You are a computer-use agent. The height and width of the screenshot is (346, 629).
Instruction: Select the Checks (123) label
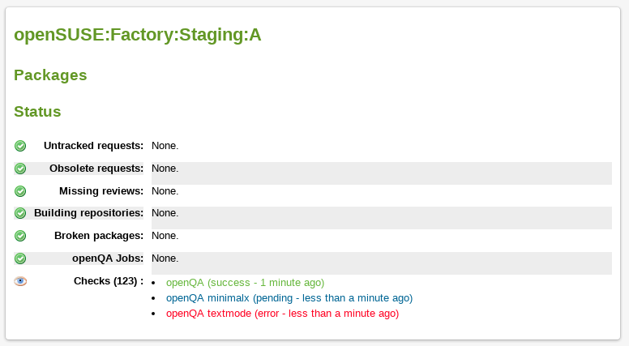108,281
